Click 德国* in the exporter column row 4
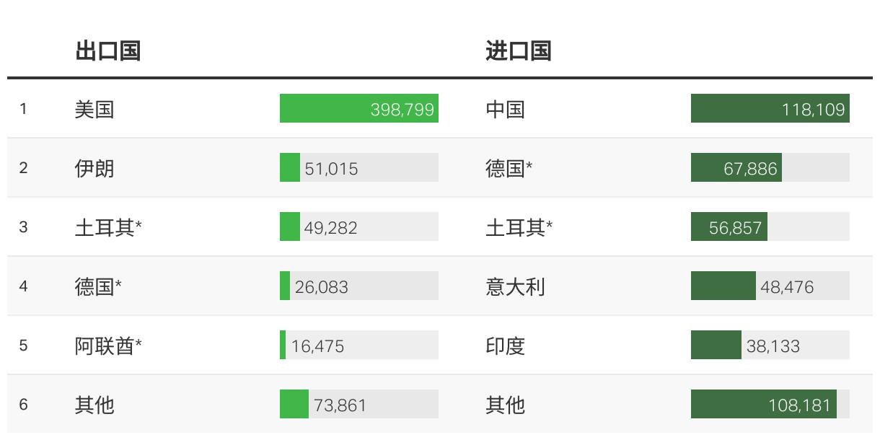880x440 pixels. coord(98,287)
